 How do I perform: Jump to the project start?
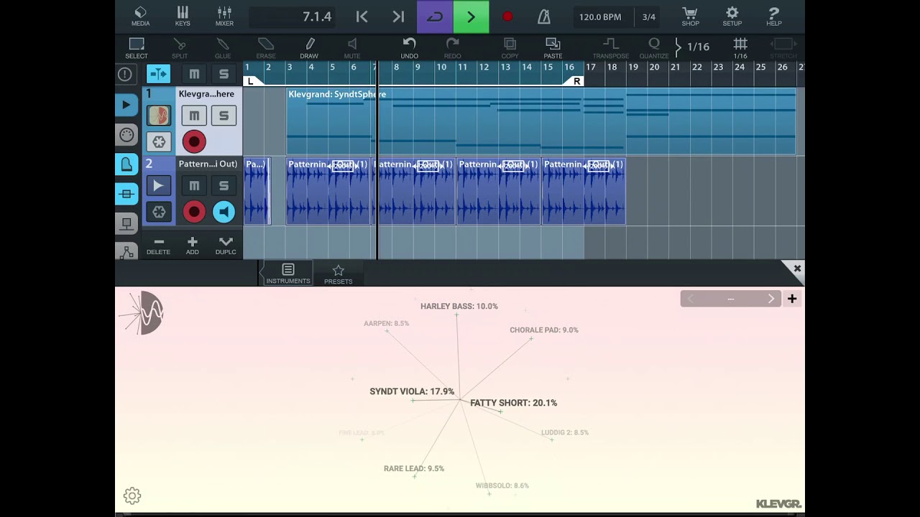362,17
